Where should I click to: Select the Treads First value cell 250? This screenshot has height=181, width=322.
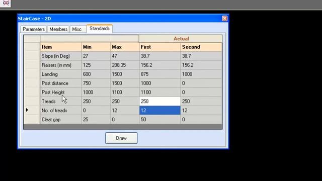(160, 102)
